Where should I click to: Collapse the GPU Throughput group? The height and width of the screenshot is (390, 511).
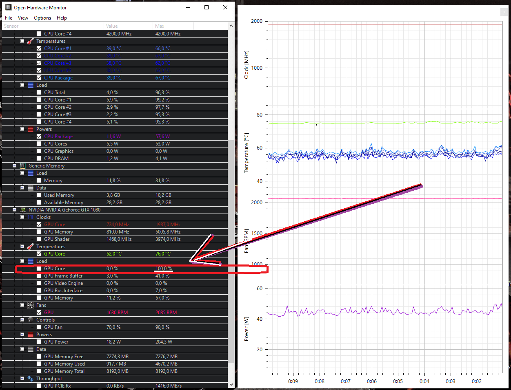click(22, 379)
